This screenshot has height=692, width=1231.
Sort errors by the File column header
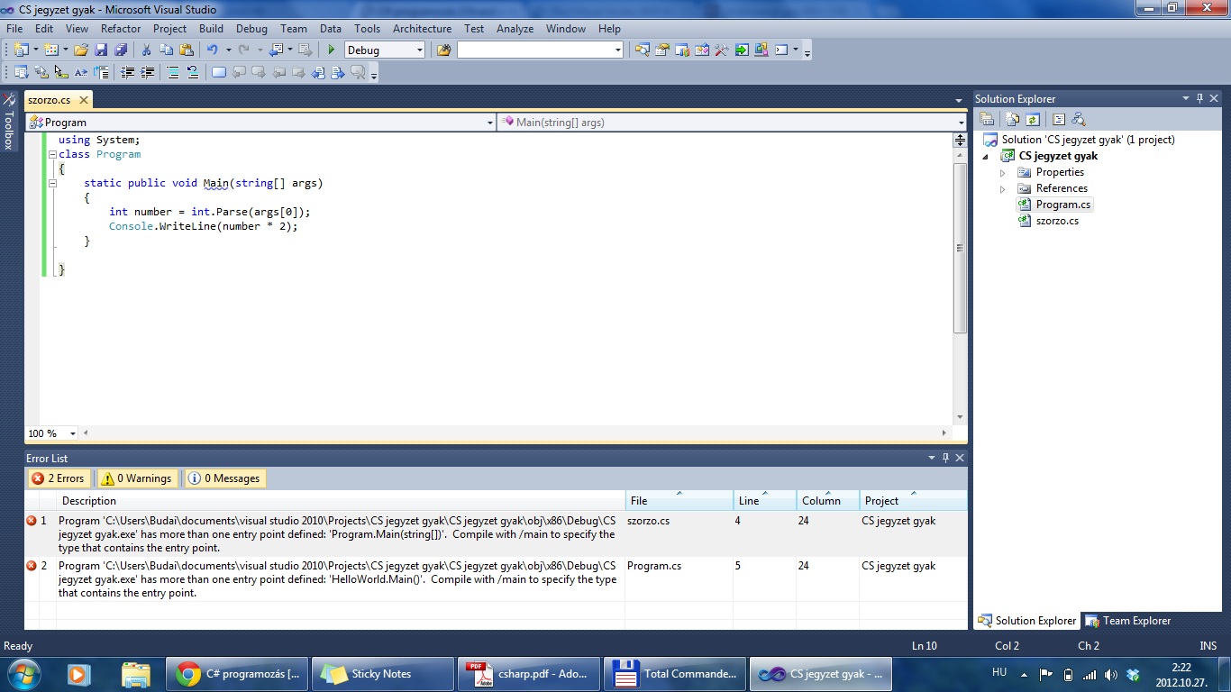coord(679,501)
